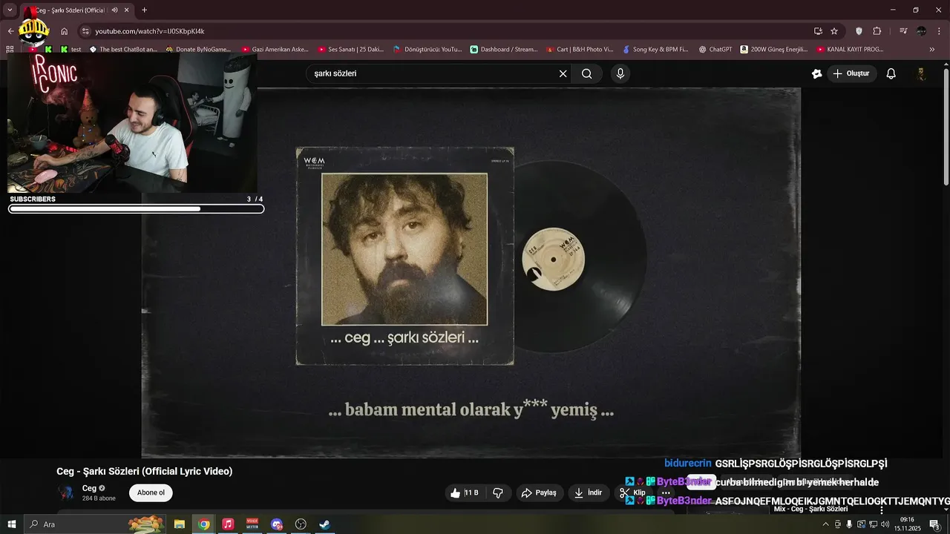Screen dimensions: 950x534
Task: Open the shield extension icon
Action: [x=859, y=31]
